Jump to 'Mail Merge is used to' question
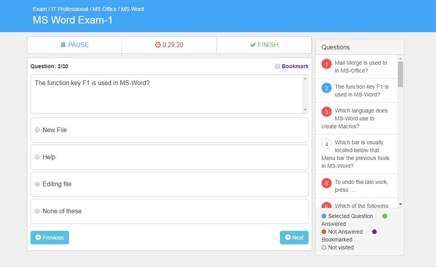 click(356, 67)
